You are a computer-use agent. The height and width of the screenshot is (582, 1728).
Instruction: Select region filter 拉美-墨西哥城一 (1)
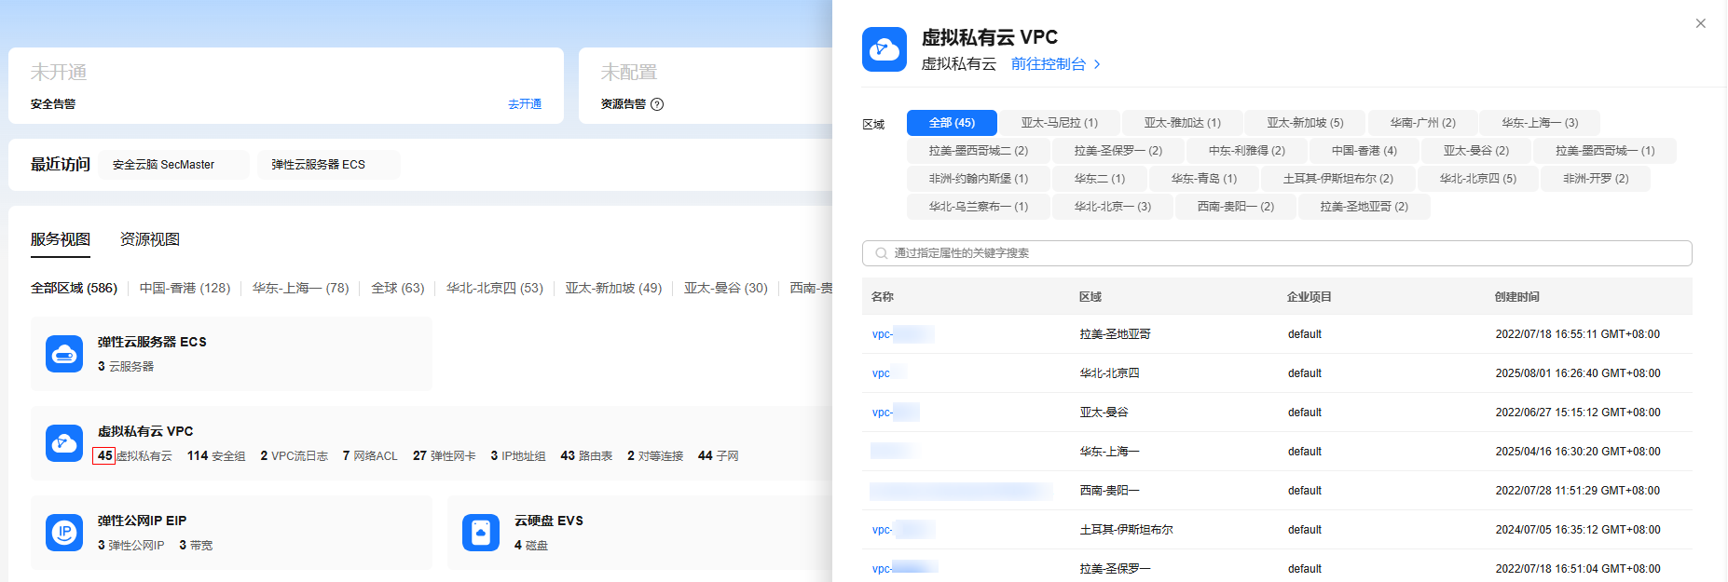(x=1605, y=151)
